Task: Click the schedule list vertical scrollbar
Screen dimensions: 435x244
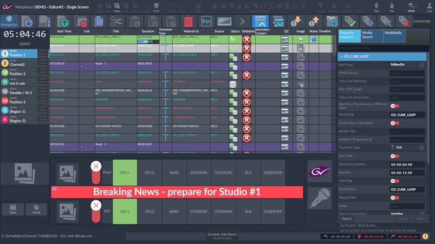Action: [334, 44]
